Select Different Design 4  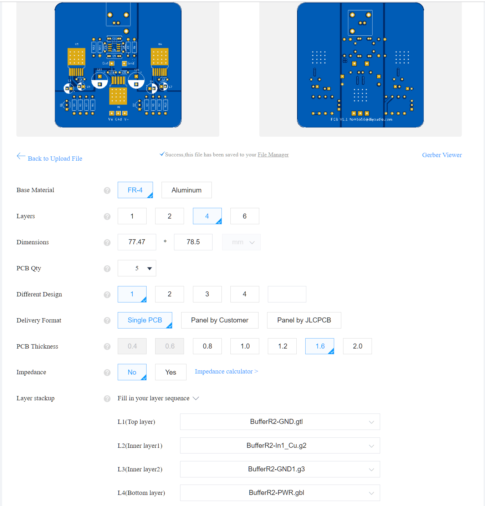click(x=245, y=294)
